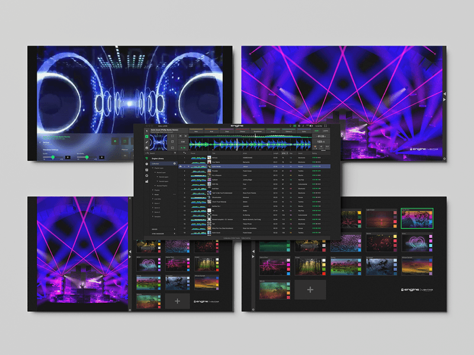Switch the pads to LOOPS mode
Screen dimensions: 474x355
click(325, 131)
